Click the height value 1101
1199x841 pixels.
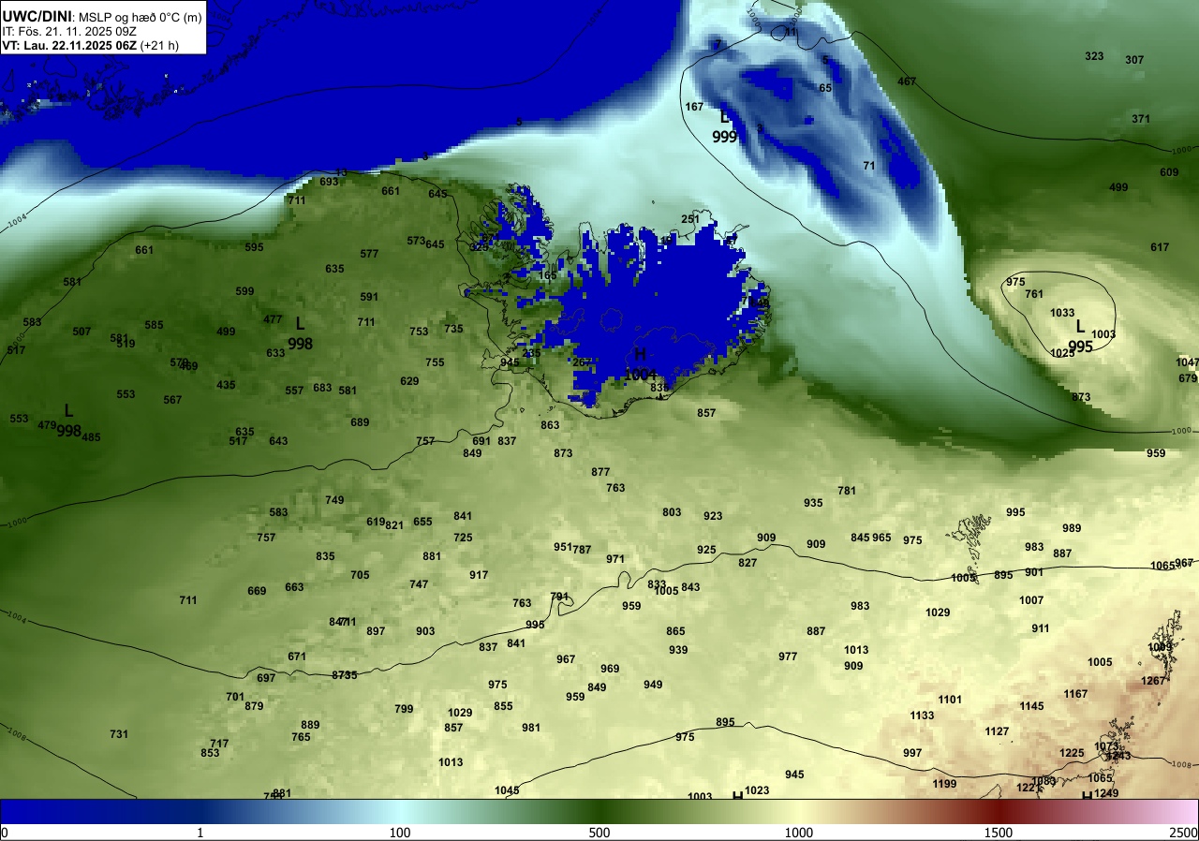click(x=950, y=700)
